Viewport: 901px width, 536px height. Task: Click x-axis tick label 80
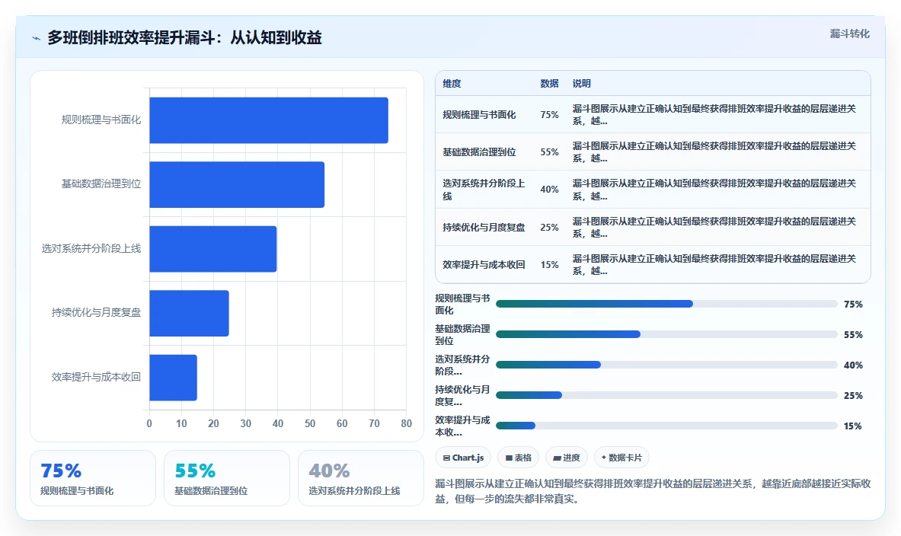point(406,423)
